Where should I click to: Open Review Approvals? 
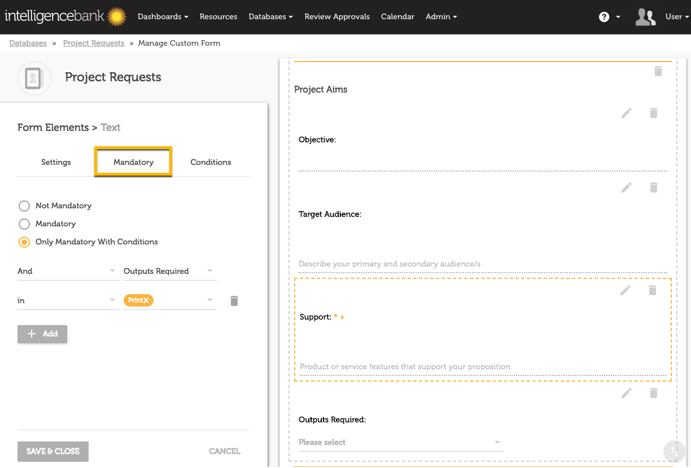337,17
